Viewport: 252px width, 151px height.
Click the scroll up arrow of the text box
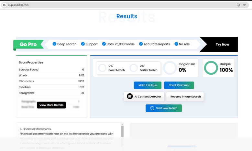click(x=122, y=125)
